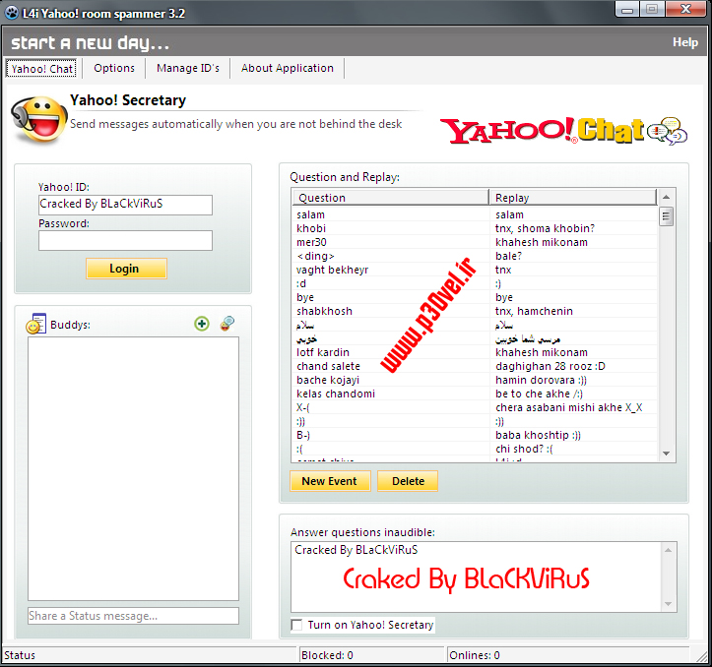Image resolution: width=712 pixels, height=667 pixels.
Task: Click the reply 'chera asabani mishi akhe X_X'
Action: click(x=568, y=407)
